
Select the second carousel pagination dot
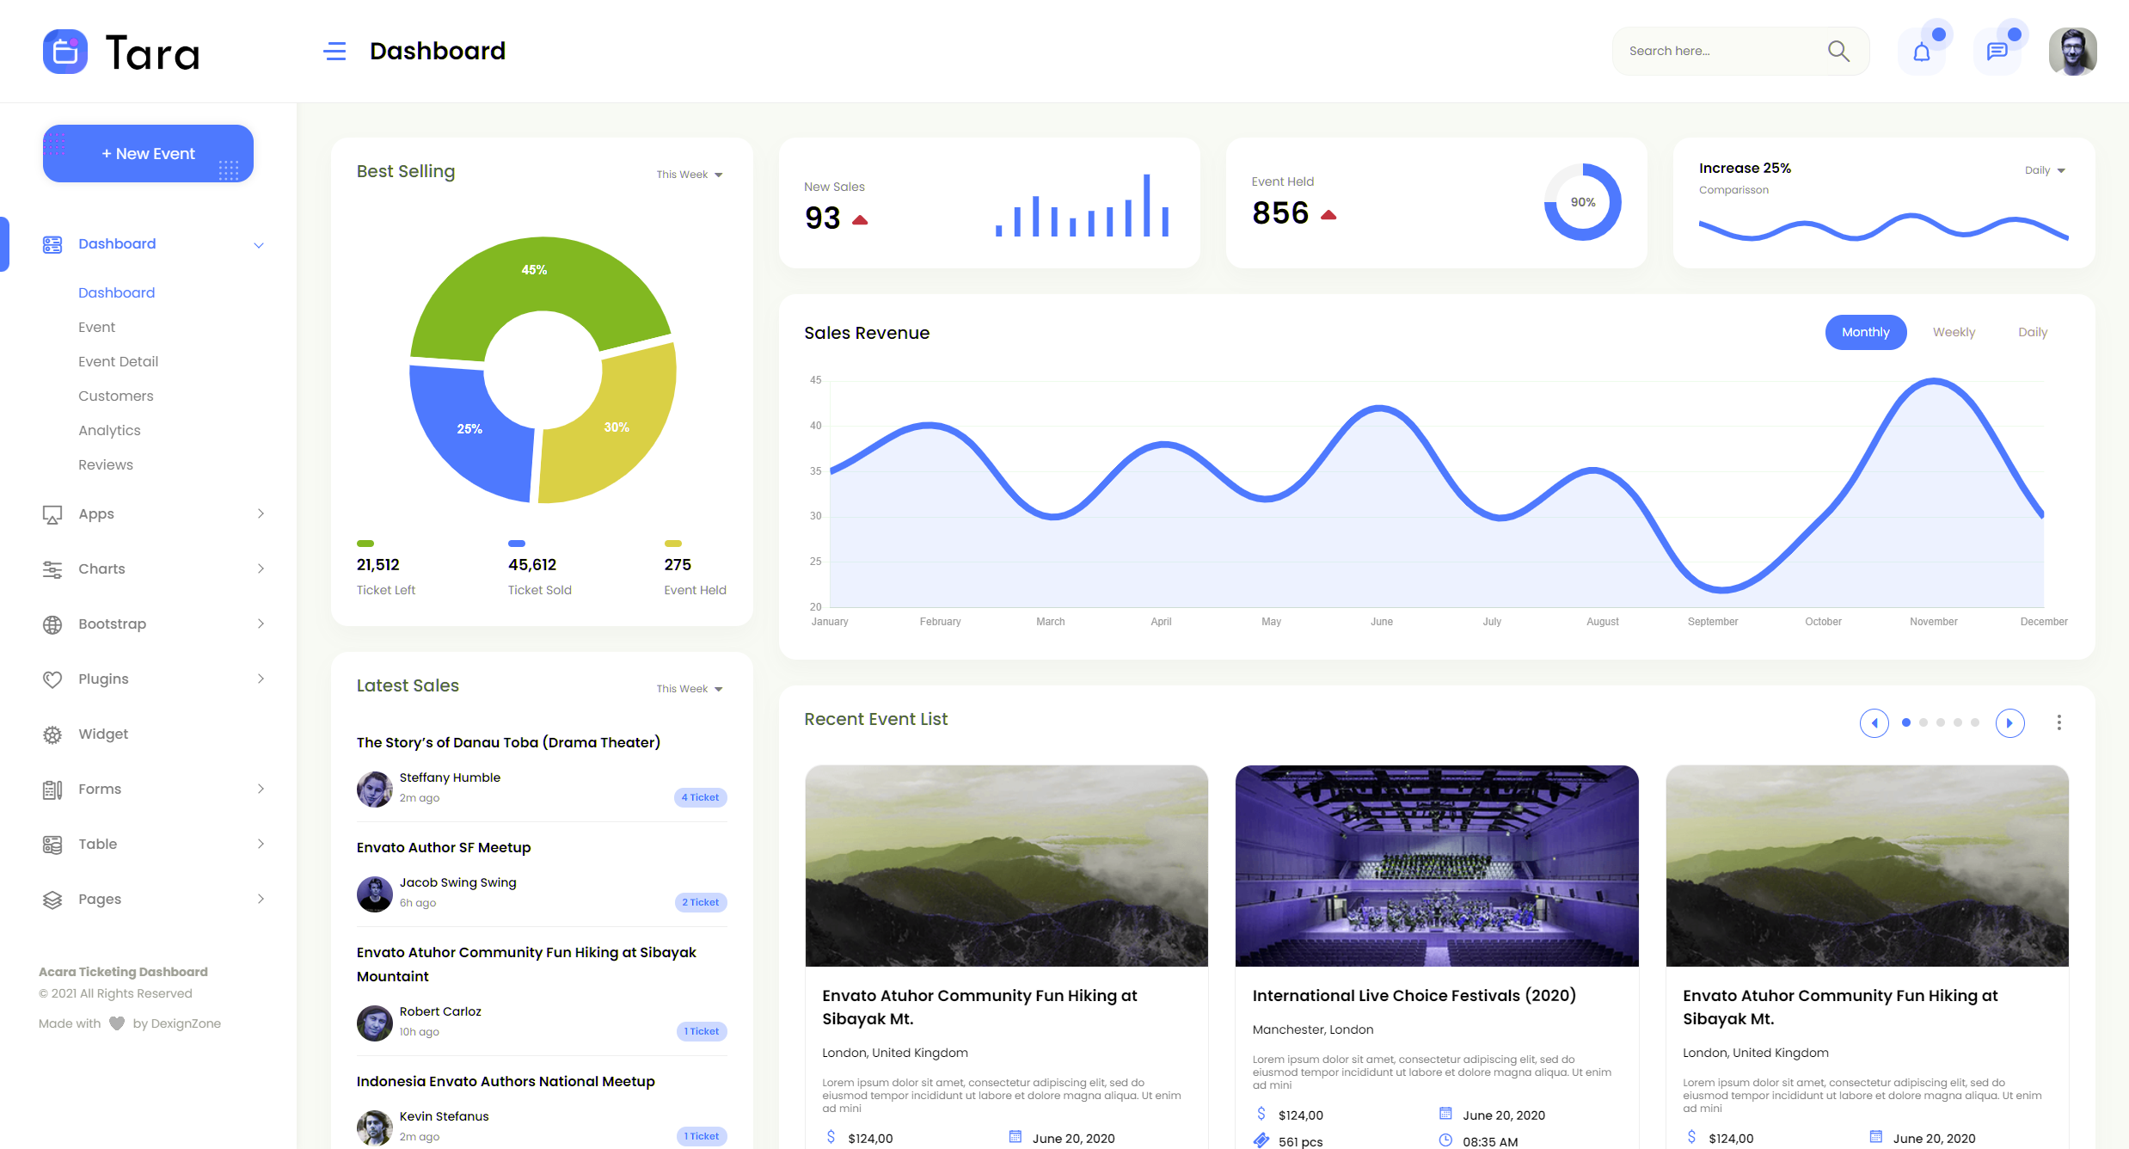(1923, 722)
